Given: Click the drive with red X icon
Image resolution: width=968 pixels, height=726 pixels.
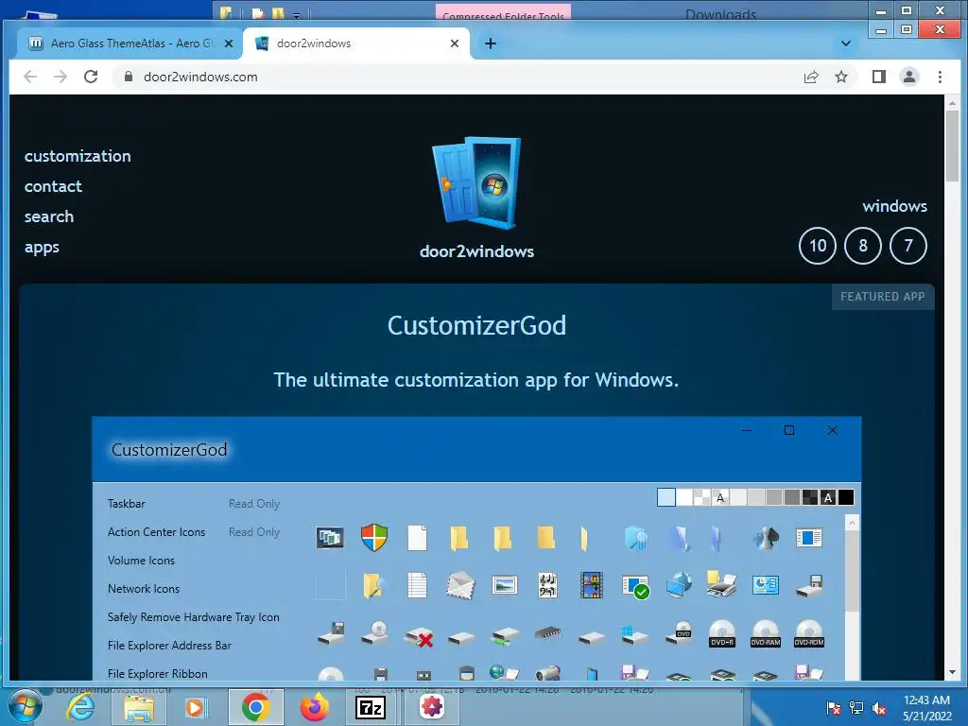Looking at the screenshot, I should [x=419, y=636].
